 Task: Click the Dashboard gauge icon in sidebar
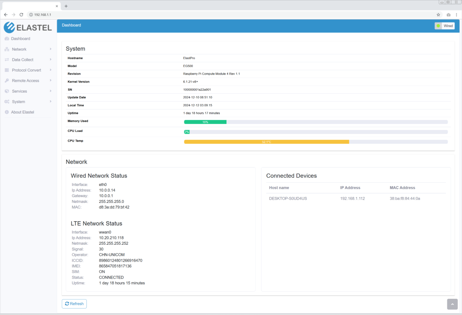point(7,39)
